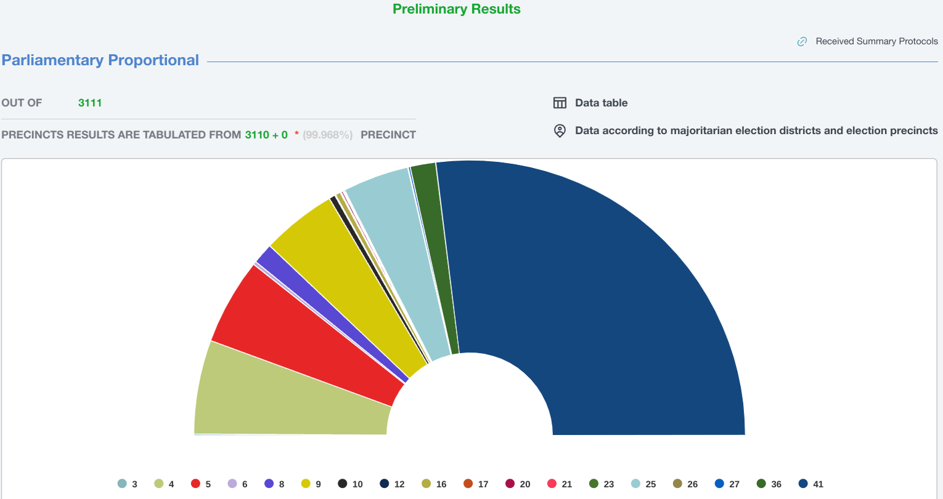Open Received Summary Protocols link
Screen dimensions: 943x499
pos(876,41)
